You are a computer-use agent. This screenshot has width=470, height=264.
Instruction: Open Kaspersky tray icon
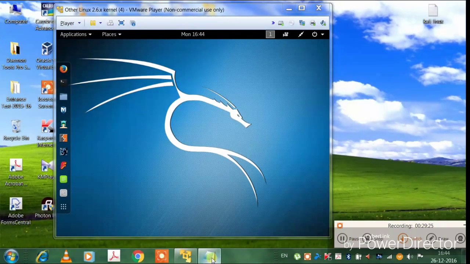[x=328, y=256]
